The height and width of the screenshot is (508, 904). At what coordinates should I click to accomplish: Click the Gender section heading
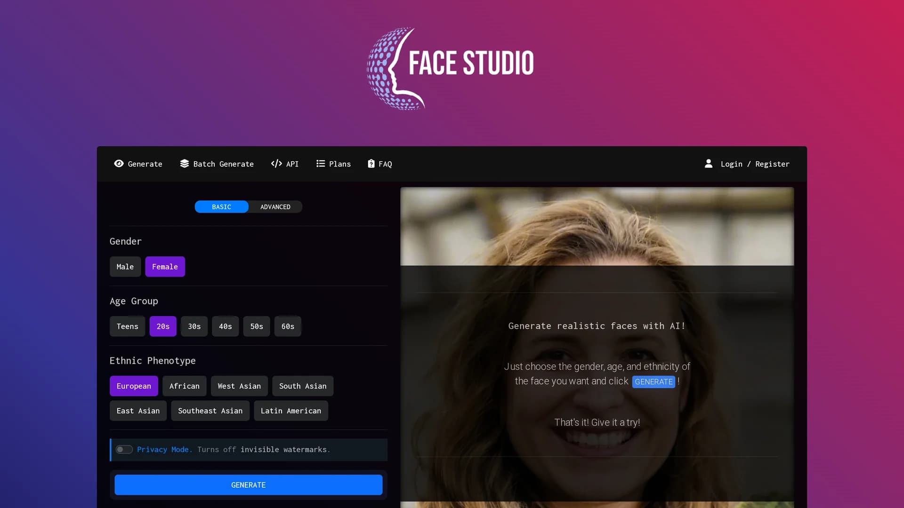126,241
